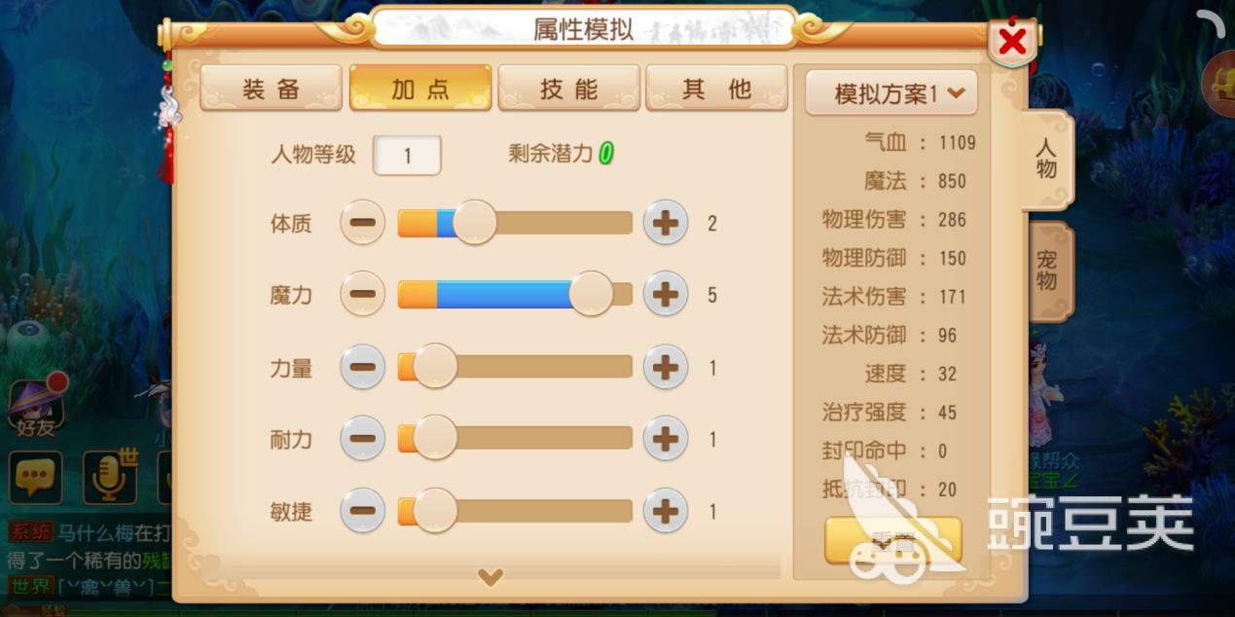Screen dimensions: 1235x617
Task: Decrease 魔力 with its minus icon
Action: tap(362, 294)
